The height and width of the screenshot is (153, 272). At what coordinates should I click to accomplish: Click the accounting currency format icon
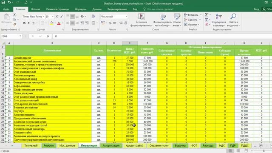point(103,23)
